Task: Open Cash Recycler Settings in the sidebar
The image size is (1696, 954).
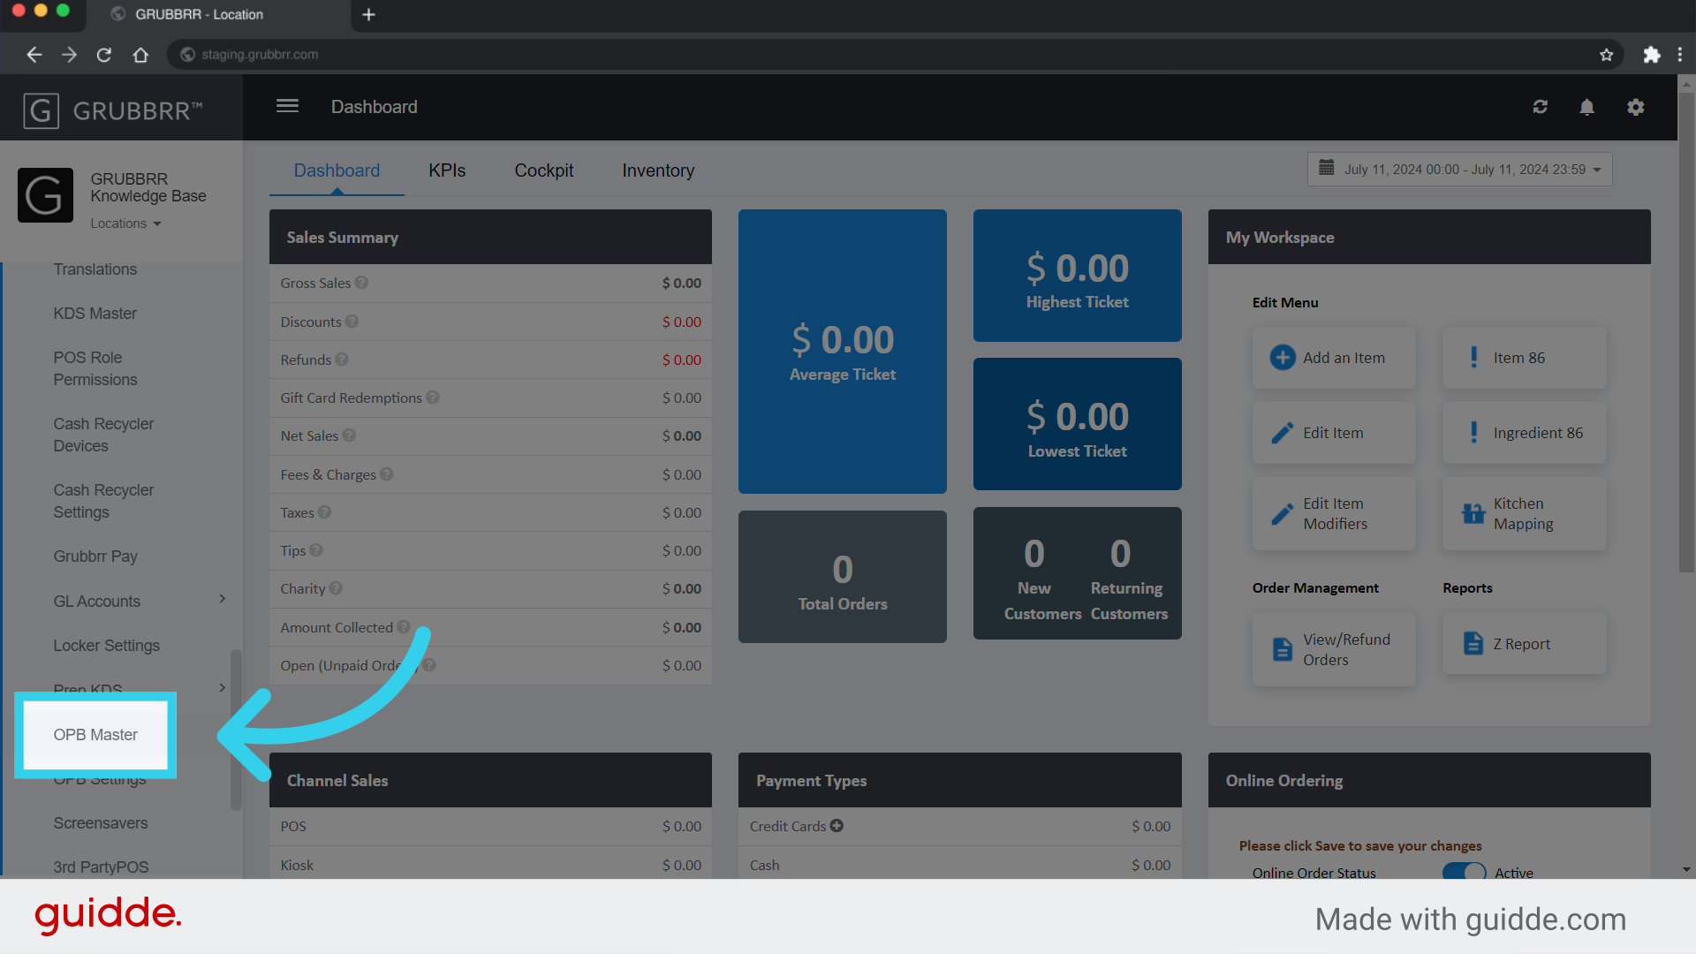Action: (103, 501)
